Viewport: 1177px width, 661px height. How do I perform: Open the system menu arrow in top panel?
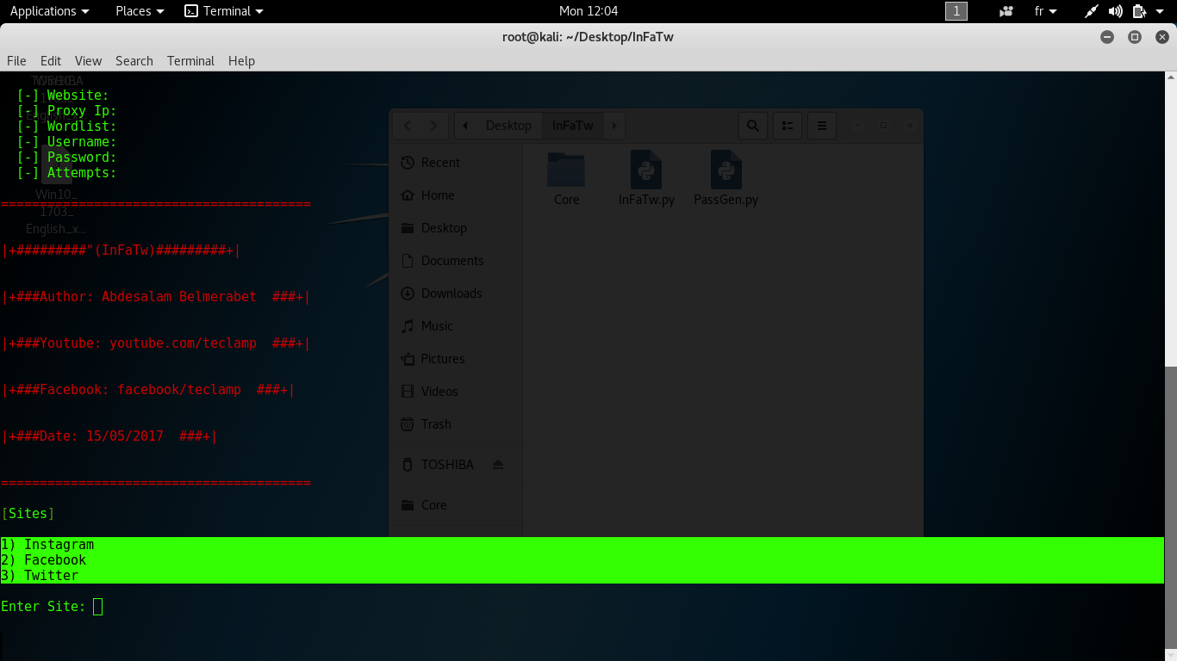(x=1160, y=11)
